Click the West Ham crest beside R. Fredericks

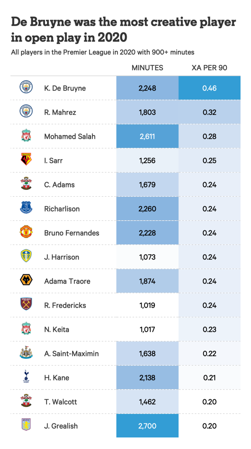pyautogui.click(x=26, y=305)
